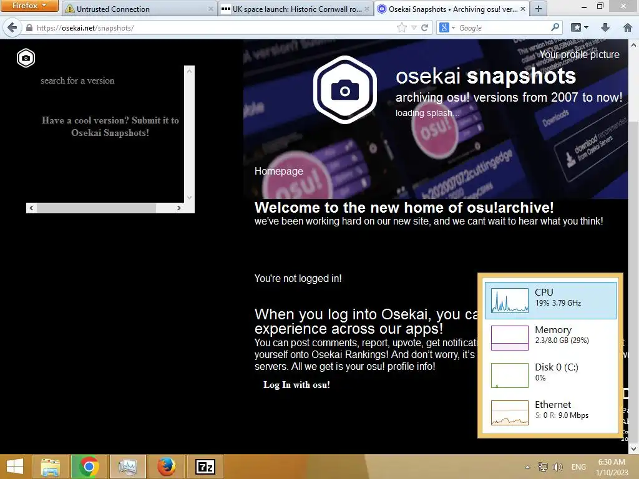This screenshot has width=639, height=479.
Task: Click "You're not logged in!" text
Action: (x=298, y=279)
